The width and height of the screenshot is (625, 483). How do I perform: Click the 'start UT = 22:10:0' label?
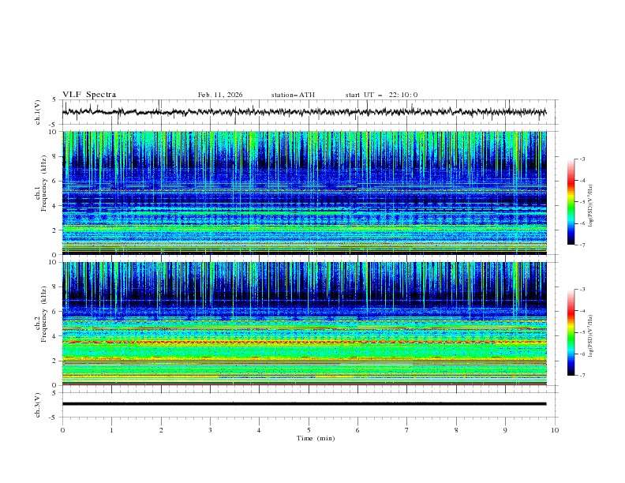(381, 95)
